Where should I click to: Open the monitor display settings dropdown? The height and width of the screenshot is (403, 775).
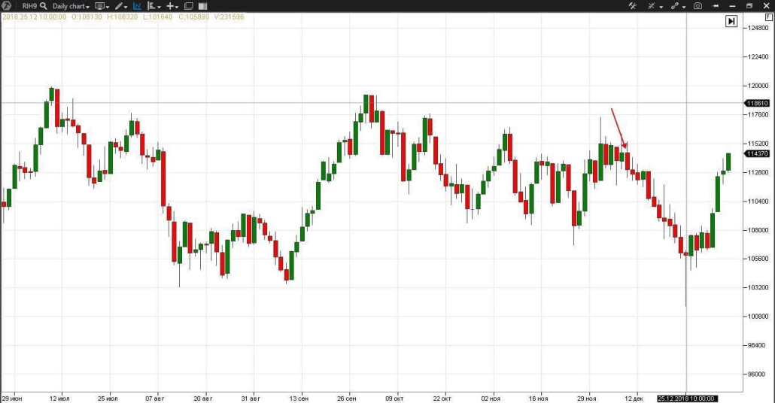tap(102, 6)
